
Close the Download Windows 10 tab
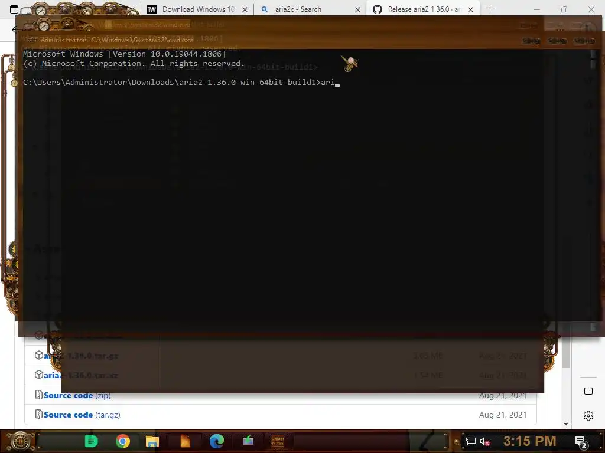coord(245,9)
